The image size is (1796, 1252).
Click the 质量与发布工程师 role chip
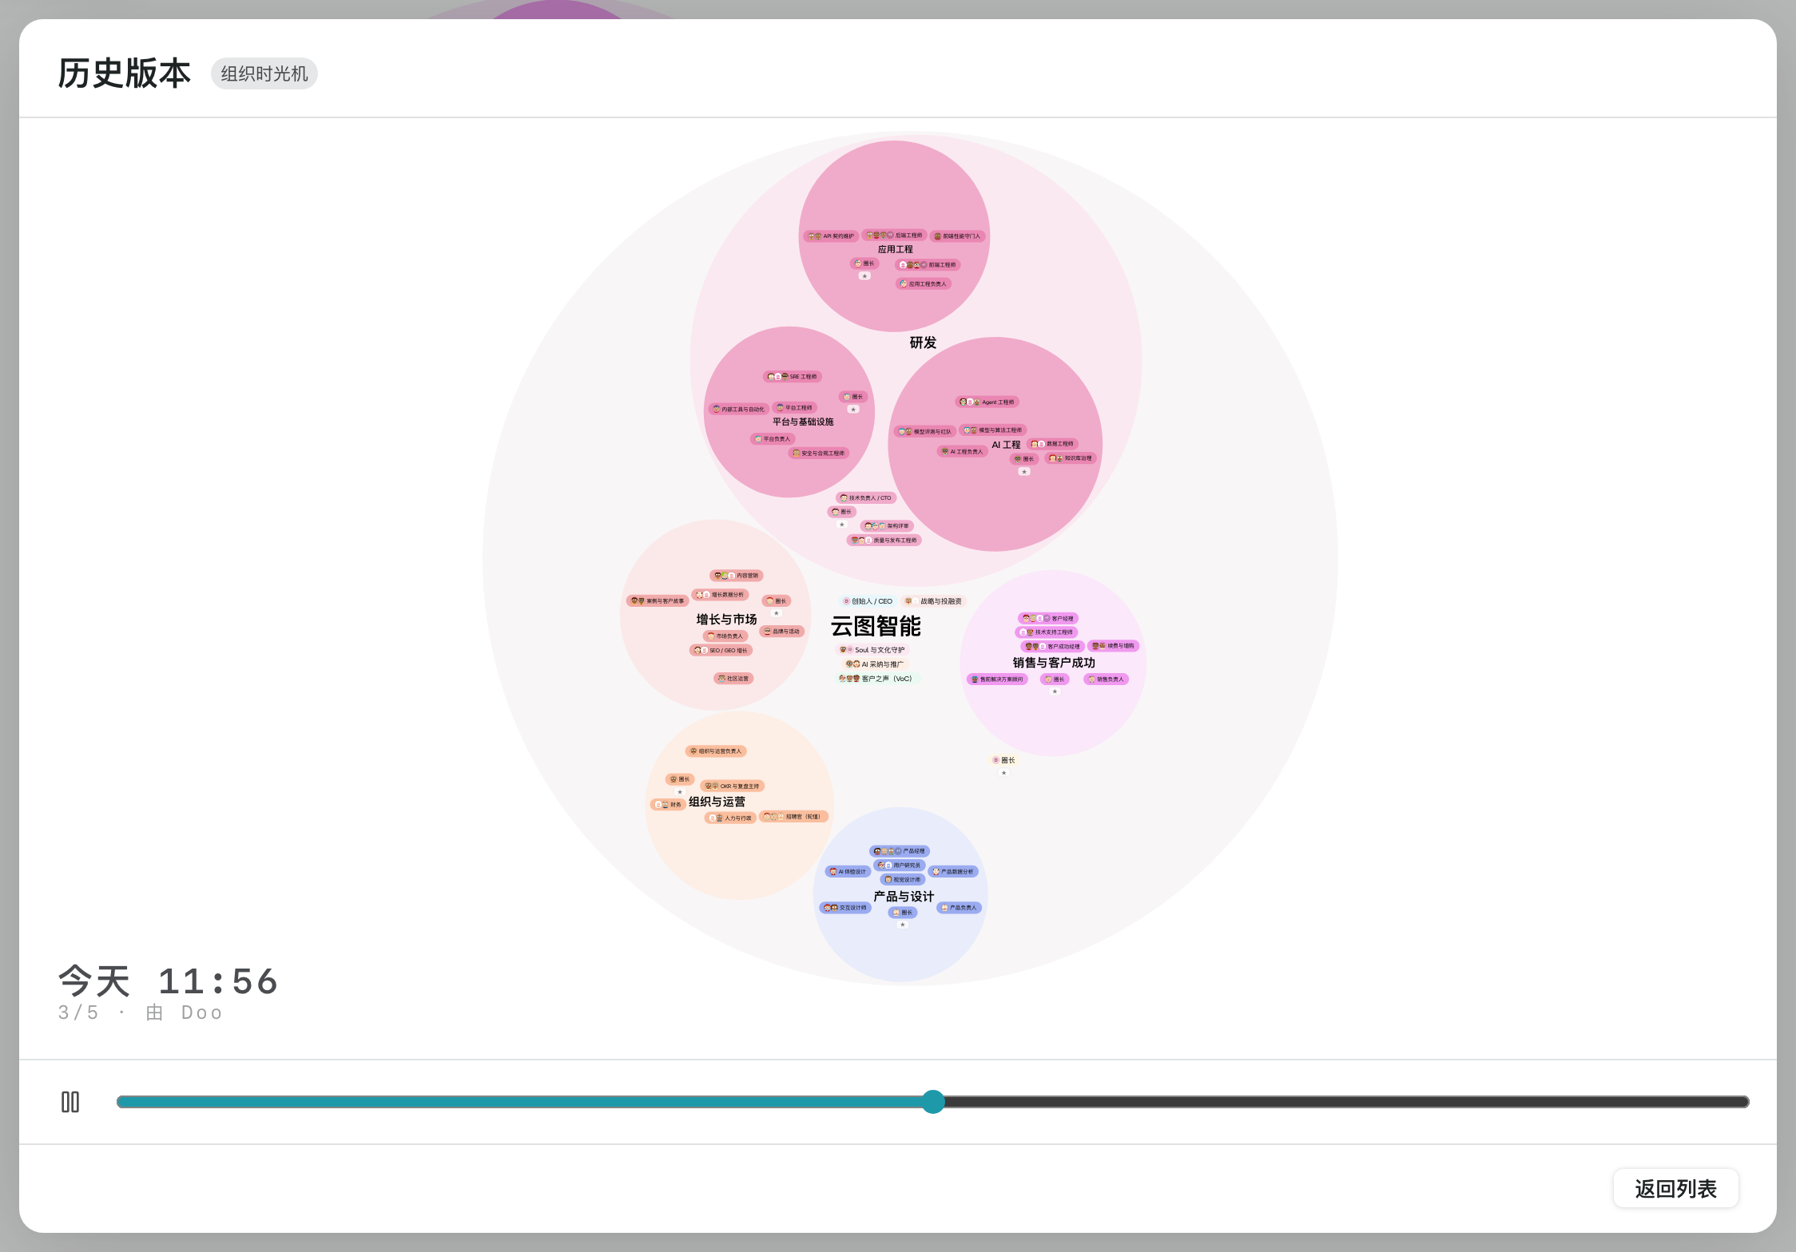click(x=884, y=541)
